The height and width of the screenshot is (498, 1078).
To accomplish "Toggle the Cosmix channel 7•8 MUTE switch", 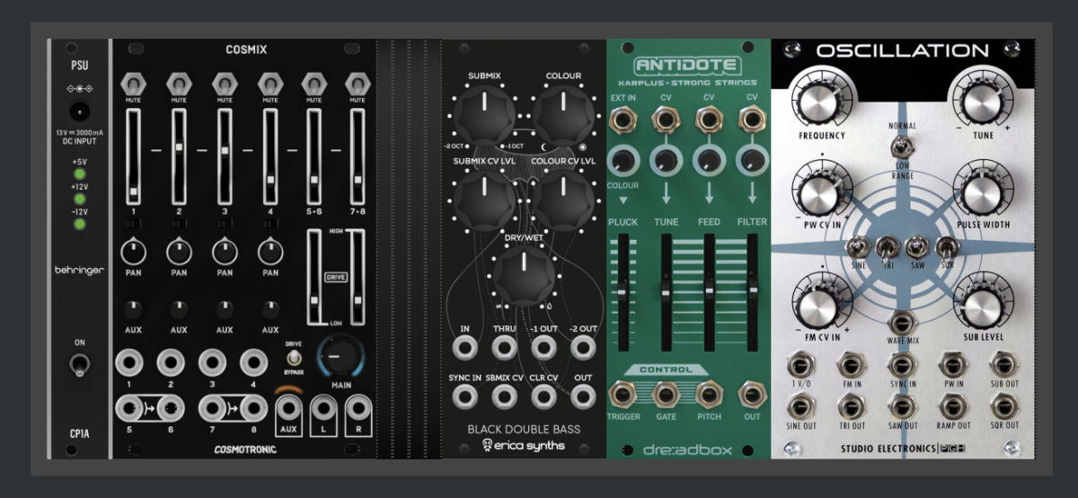I will coord(358,84).
